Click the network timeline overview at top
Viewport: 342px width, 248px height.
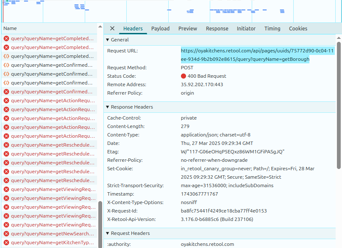pyautogui.click(x=170, y=11)
